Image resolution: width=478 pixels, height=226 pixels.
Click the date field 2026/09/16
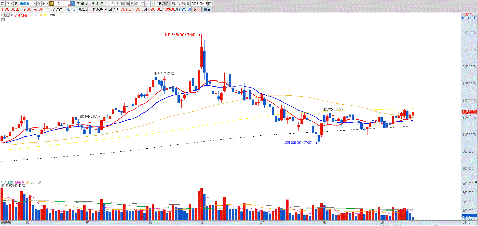point(199,4)
